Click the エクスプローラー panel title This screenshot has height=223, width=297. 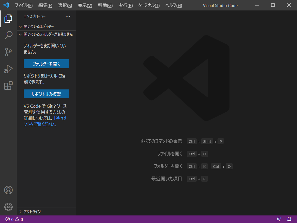tap(35, 17)
